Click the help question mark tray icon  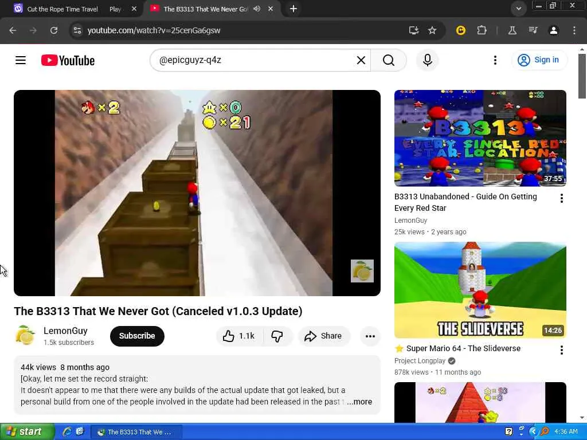[x=508, y=432]
